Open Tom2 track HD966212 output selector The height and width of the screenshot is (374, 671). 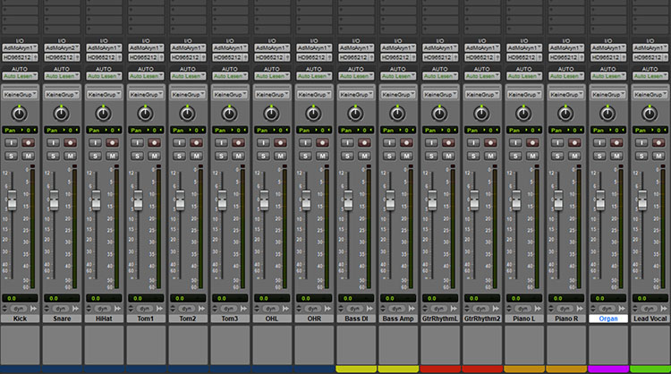[x=188, y=57]
